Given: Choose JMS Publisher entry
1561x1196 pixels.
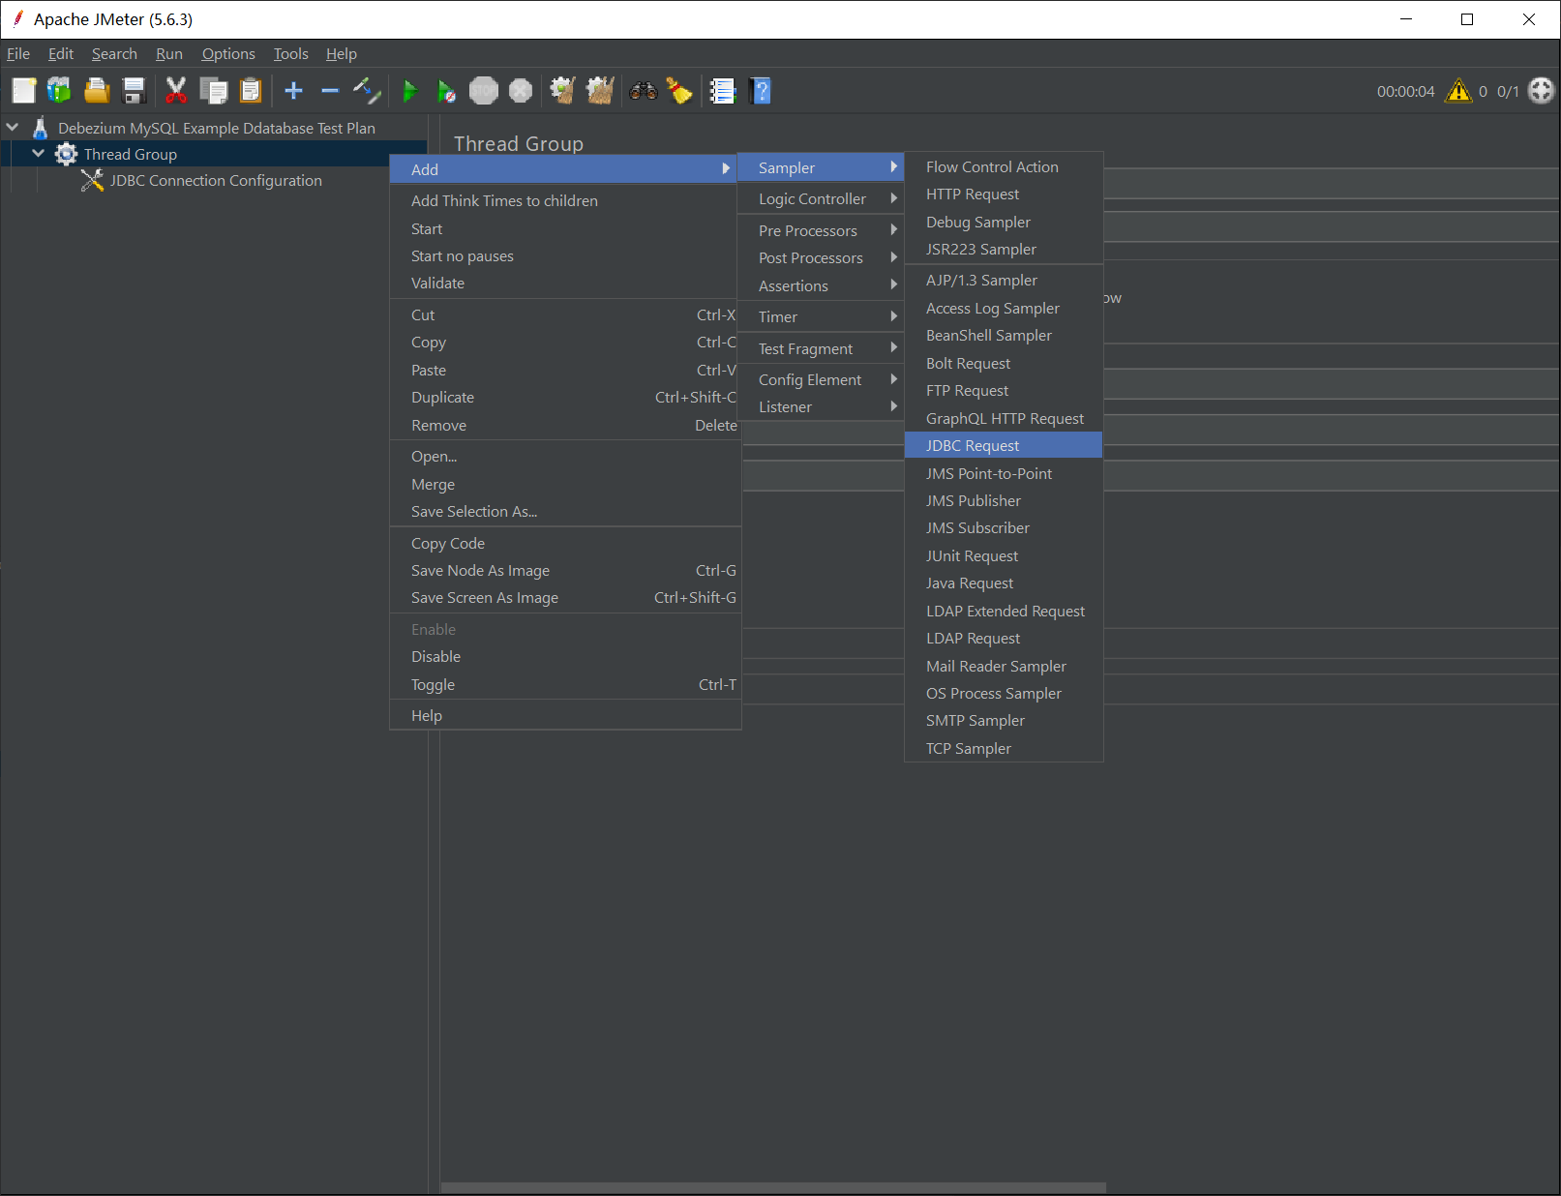Looking at the screenshot, I should tap(1004, 500).
